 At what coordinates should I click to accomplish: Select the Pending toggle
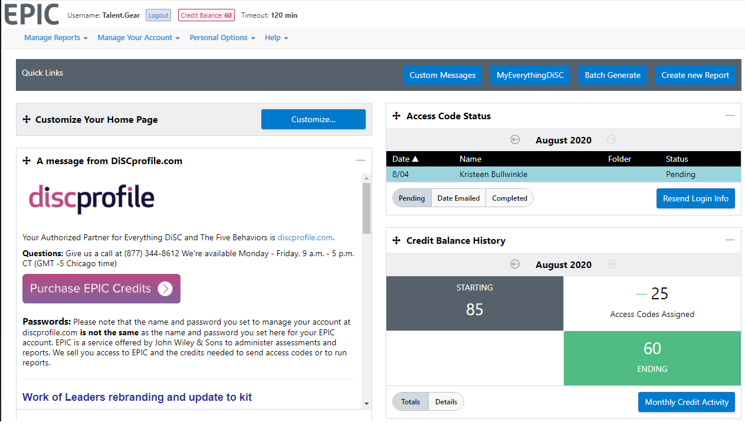(412, 198)
